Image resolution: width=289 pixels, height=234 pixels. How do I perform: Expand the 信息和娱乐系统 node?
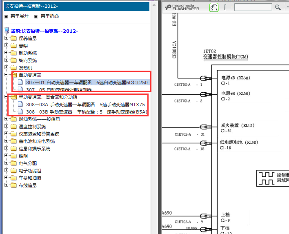[6, 148]
